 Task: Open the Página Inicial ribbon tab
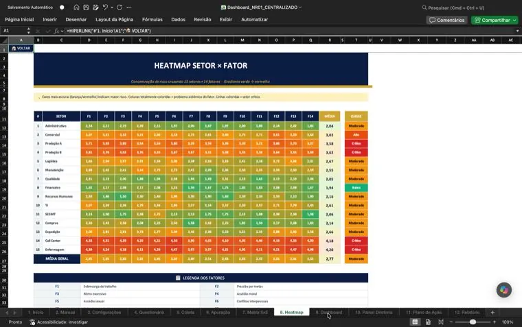pyautogui.click(x=19, y=20)
